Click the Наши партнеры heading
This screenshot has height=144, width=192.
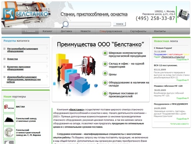click(15, 97)
